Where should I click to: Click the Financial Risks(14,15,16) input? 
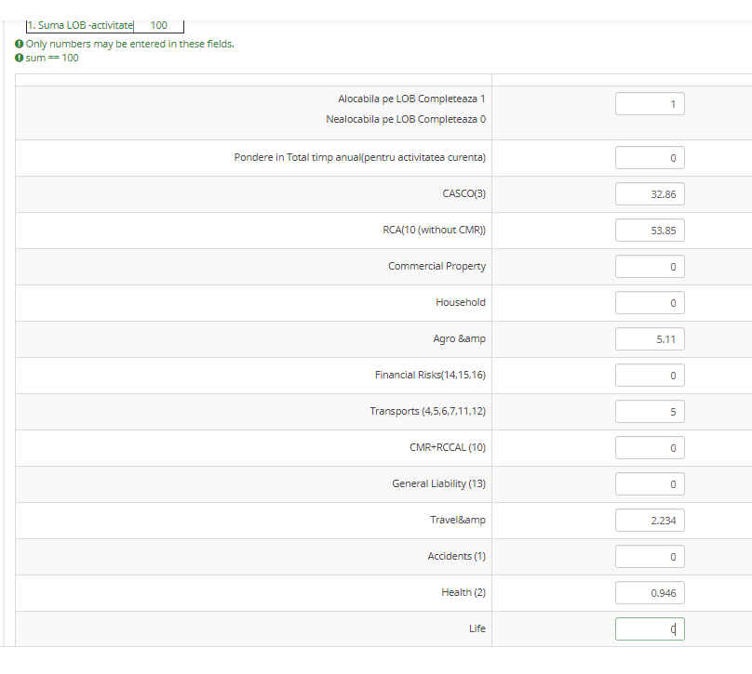pyautogui.click(x=649, y=376)
